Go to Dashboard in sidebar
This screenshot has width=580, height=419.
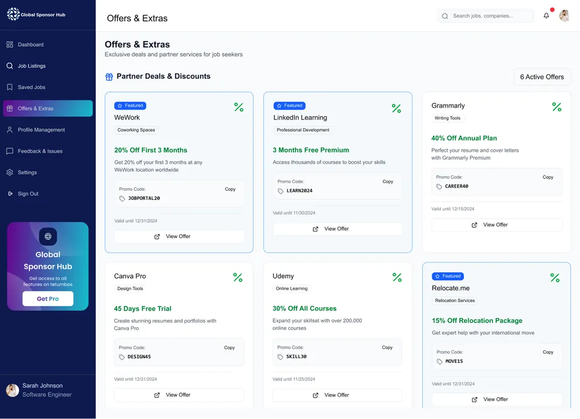click(48, 45)
